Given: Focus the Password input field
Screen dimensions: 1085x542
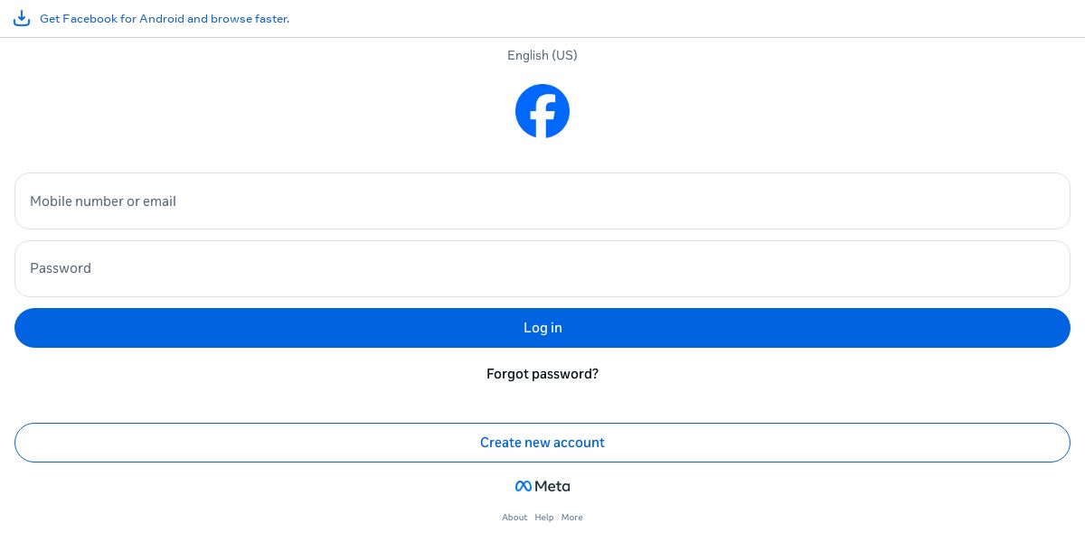Looking at the screenshot, I should pyautogui.click(x=542, y=268).
